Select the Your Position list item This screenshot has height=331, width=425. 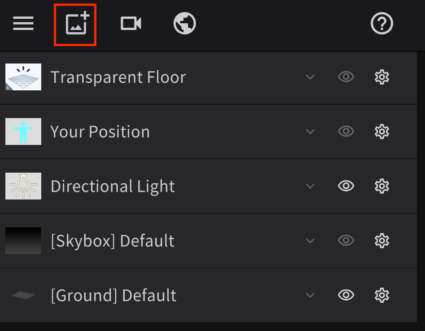pos(100,132)
